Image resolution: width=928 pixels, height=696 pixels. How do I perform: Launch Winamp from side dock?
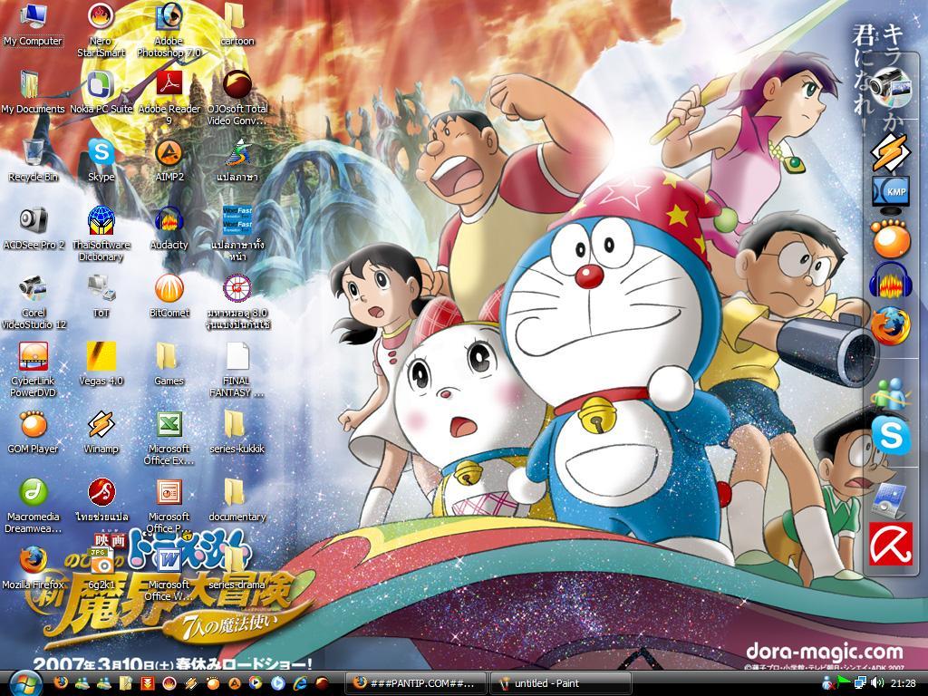coord(891,151)
